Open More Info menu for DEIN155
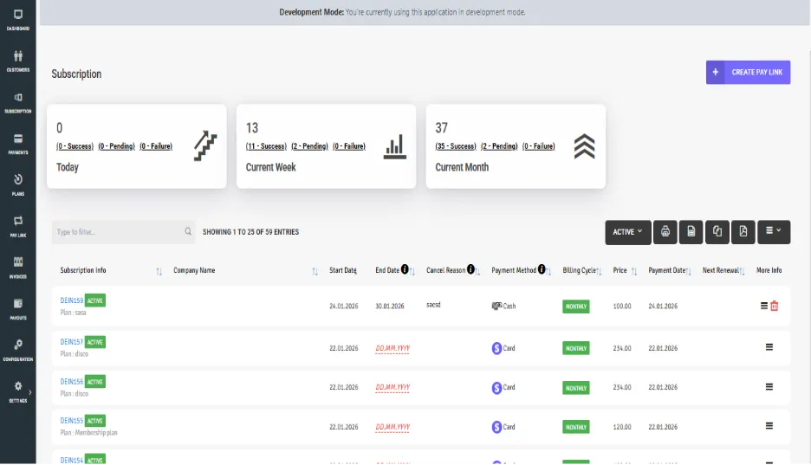The height and width of the screenshot is (465, 811). pyautogui.click(x=769, y=426)
